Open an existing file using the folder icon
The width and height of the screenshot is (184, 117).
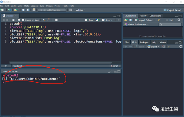pyautogui.click(x=16, y=10)
